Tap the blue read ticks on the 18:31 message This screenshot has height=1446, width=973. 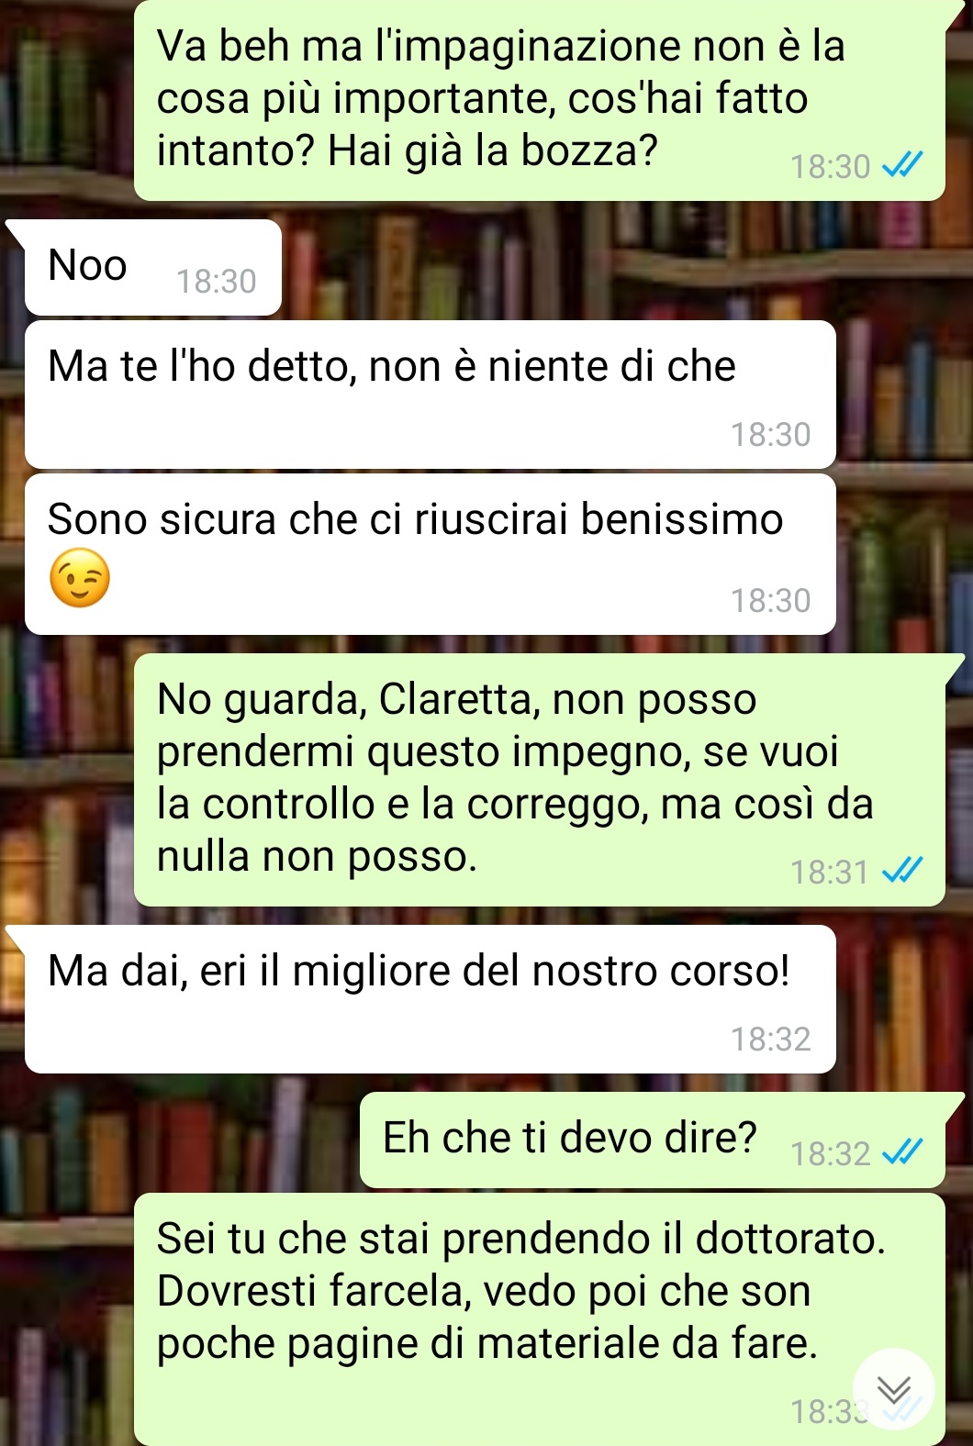click(x=901, y=871)
